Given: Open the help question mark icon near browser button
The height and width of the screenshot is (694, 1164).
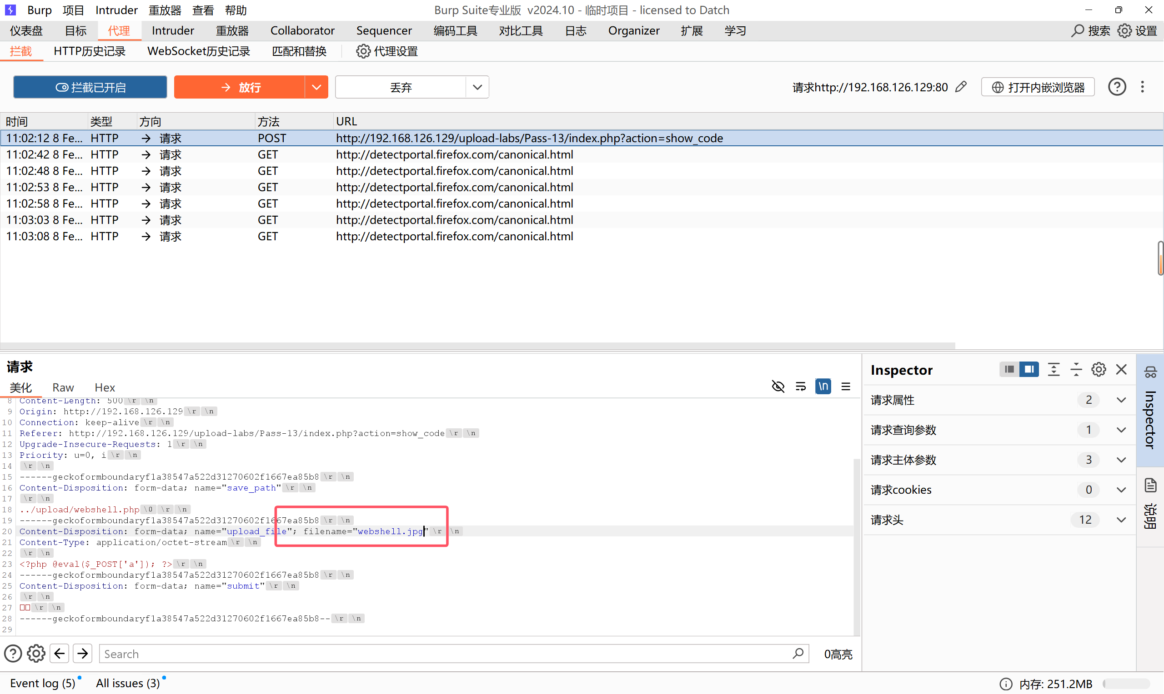Looking at the screenshot, I should 1117,87.
